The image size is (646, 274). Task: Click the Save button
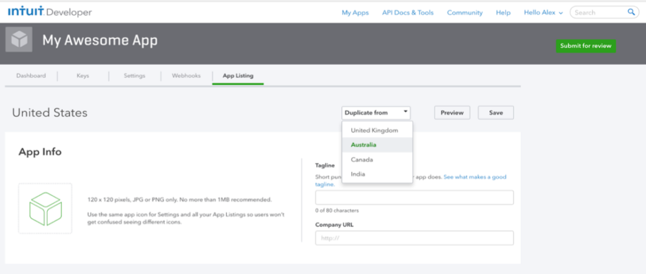tap(496, 113)
